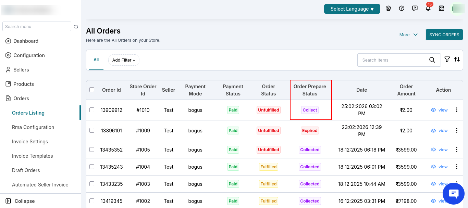Open the feedback chat-question icon

coord(415,9)
